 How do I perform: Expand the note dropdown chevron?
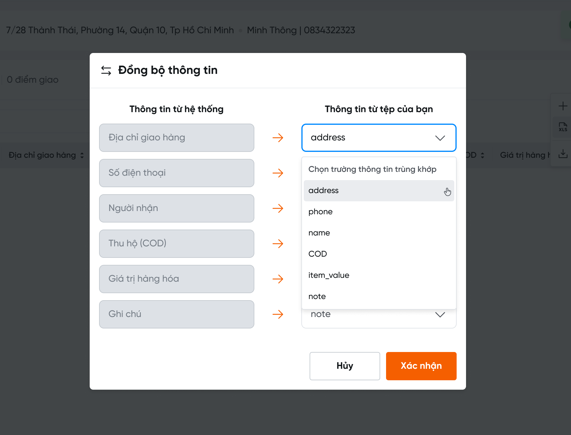(x=440, y=315)
